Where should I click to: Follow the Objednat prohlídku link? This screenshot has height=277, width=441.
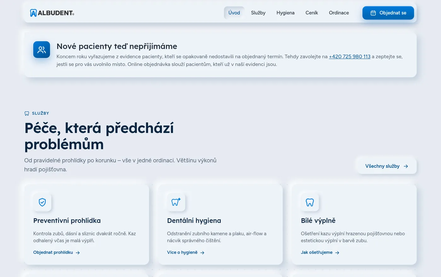click(57, 252)
